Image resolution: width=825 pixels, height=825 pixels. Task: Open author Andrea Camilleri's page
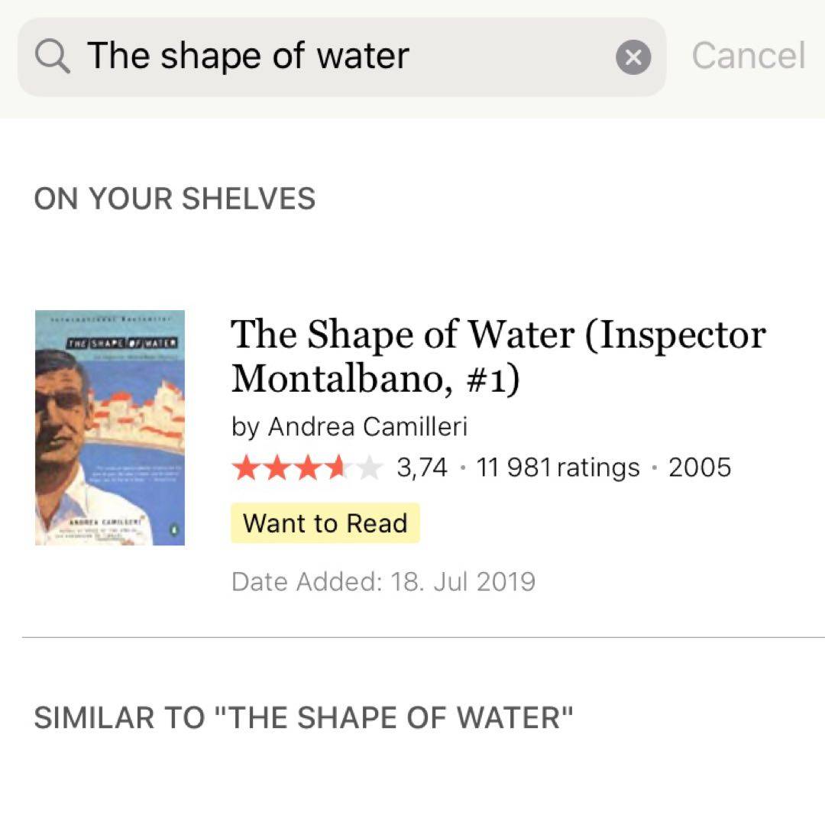(x=367, y=427)
